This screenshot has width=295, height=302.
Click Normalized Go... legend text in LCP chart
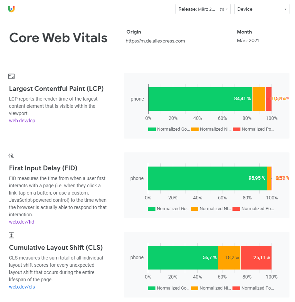tap(173, 129)
